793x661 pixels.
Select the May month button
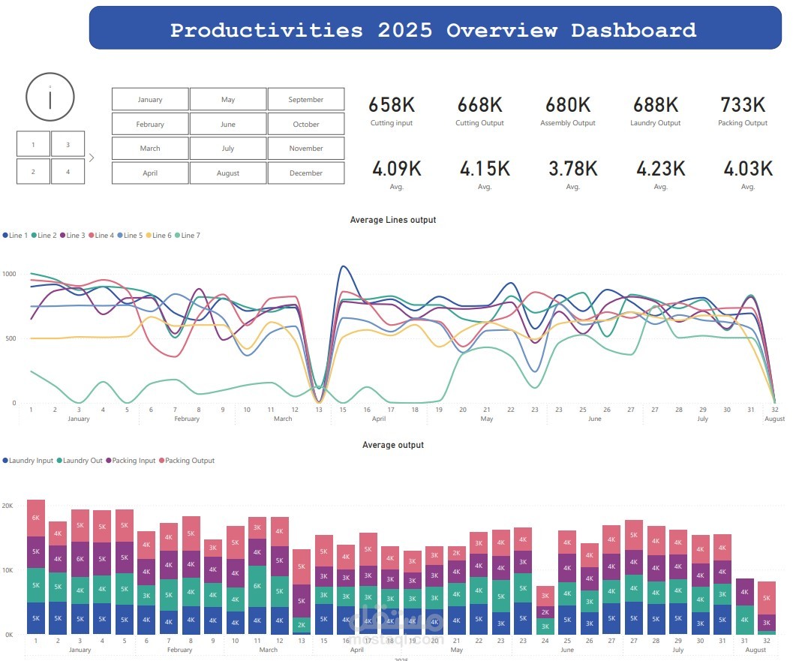pos(227,98)
